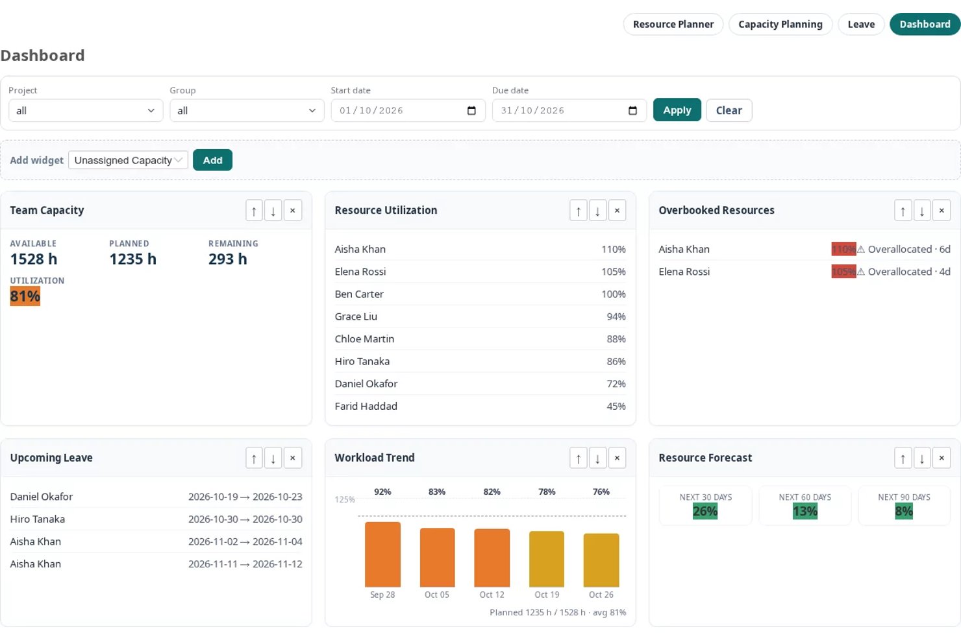Close the Resource Forecast widget
The image size is (961, 640).
pyautogui.click(x=942, y=458)
